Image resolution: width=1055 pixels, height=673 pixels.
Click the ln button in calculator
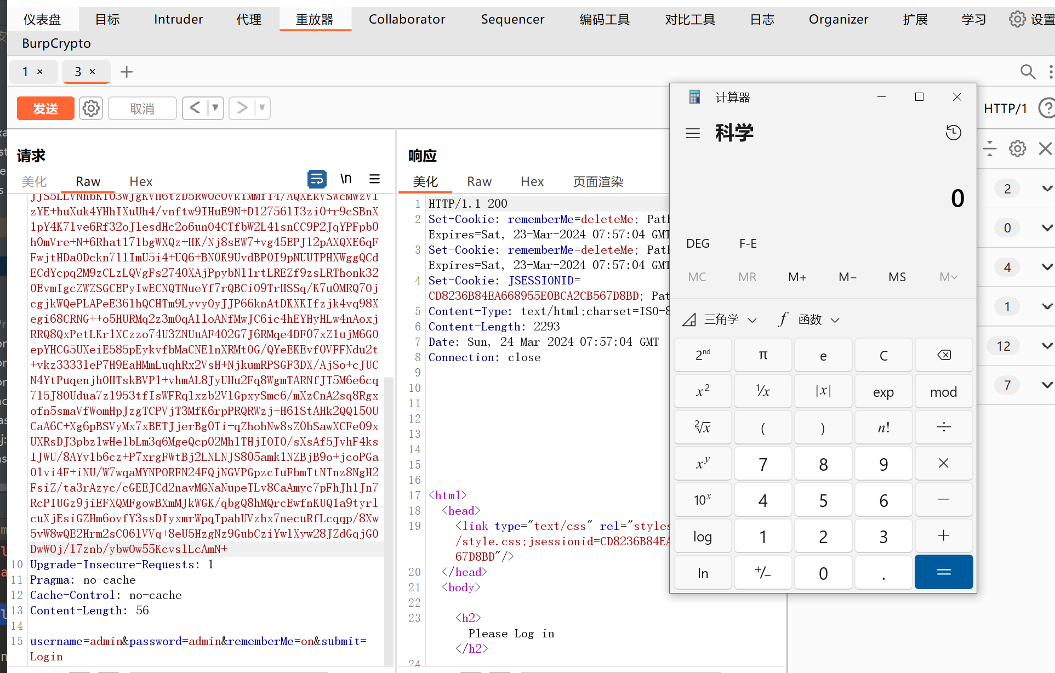[702, 572]
